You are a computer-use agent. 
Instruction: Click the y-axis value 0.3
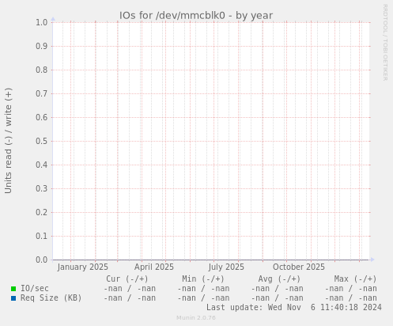42,188
